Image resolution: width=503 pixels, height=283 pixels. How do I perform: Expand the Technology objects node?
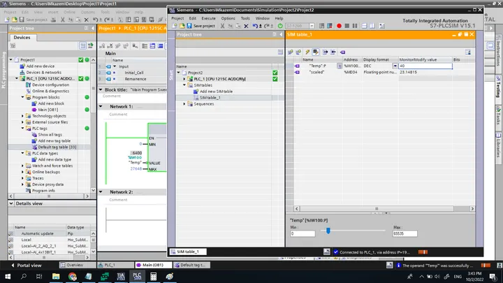pyautogui.click(x=23, y=116)
